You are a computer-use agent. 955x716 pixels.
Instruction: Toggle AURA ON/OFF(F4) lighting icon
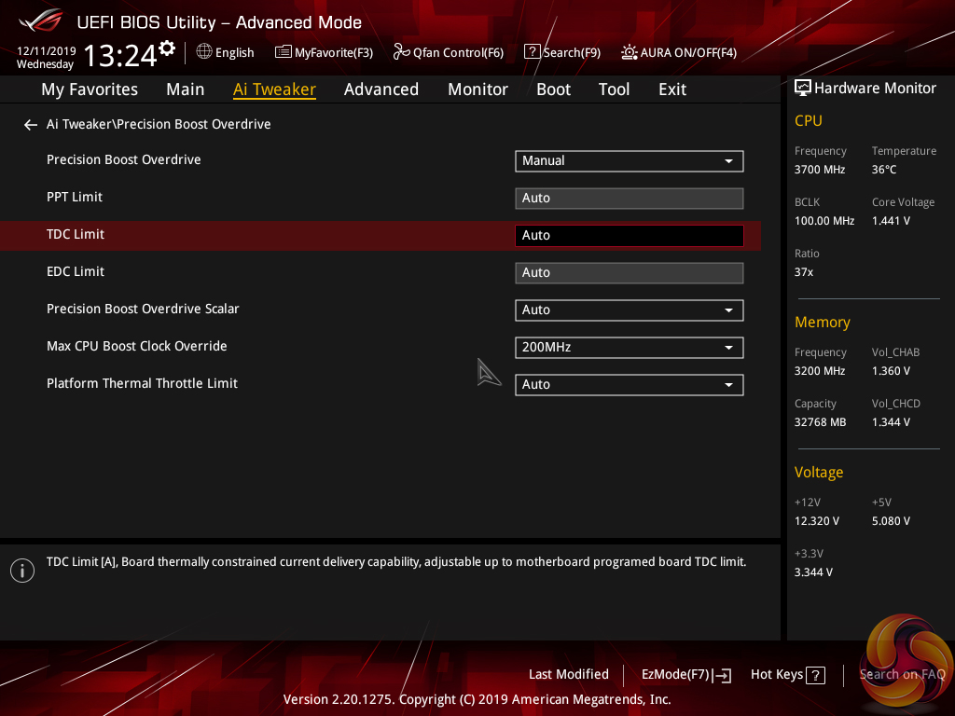630,52
